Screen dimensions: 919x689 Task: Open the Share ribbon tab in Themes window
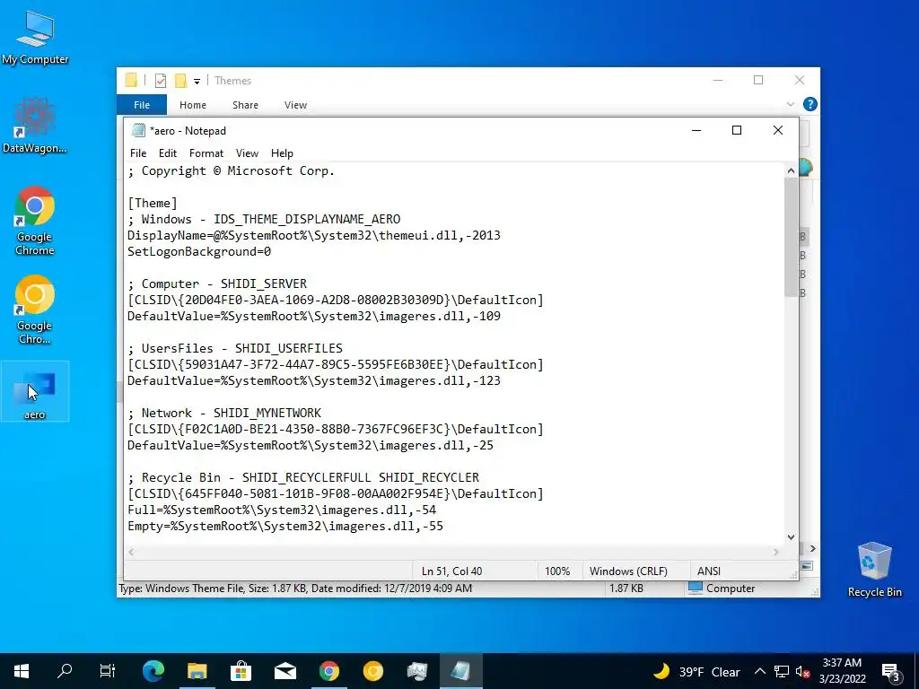pyautogui.click(x=245, y=105)
